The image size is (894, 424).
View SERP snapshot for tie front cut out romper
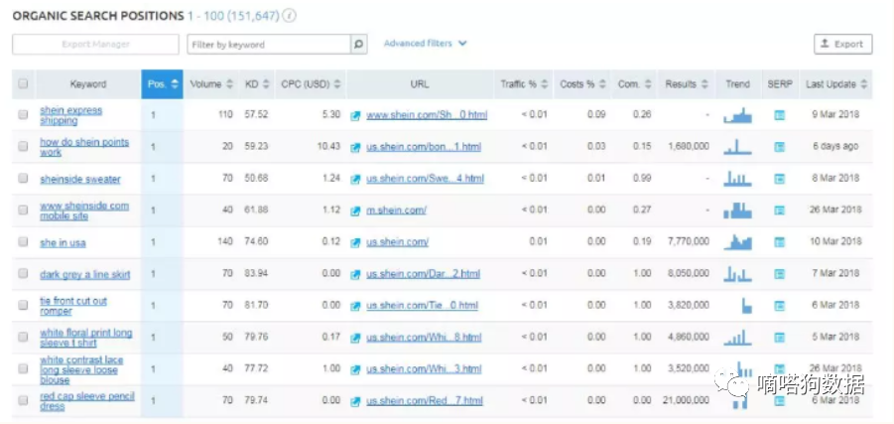[x=780, y=305]
